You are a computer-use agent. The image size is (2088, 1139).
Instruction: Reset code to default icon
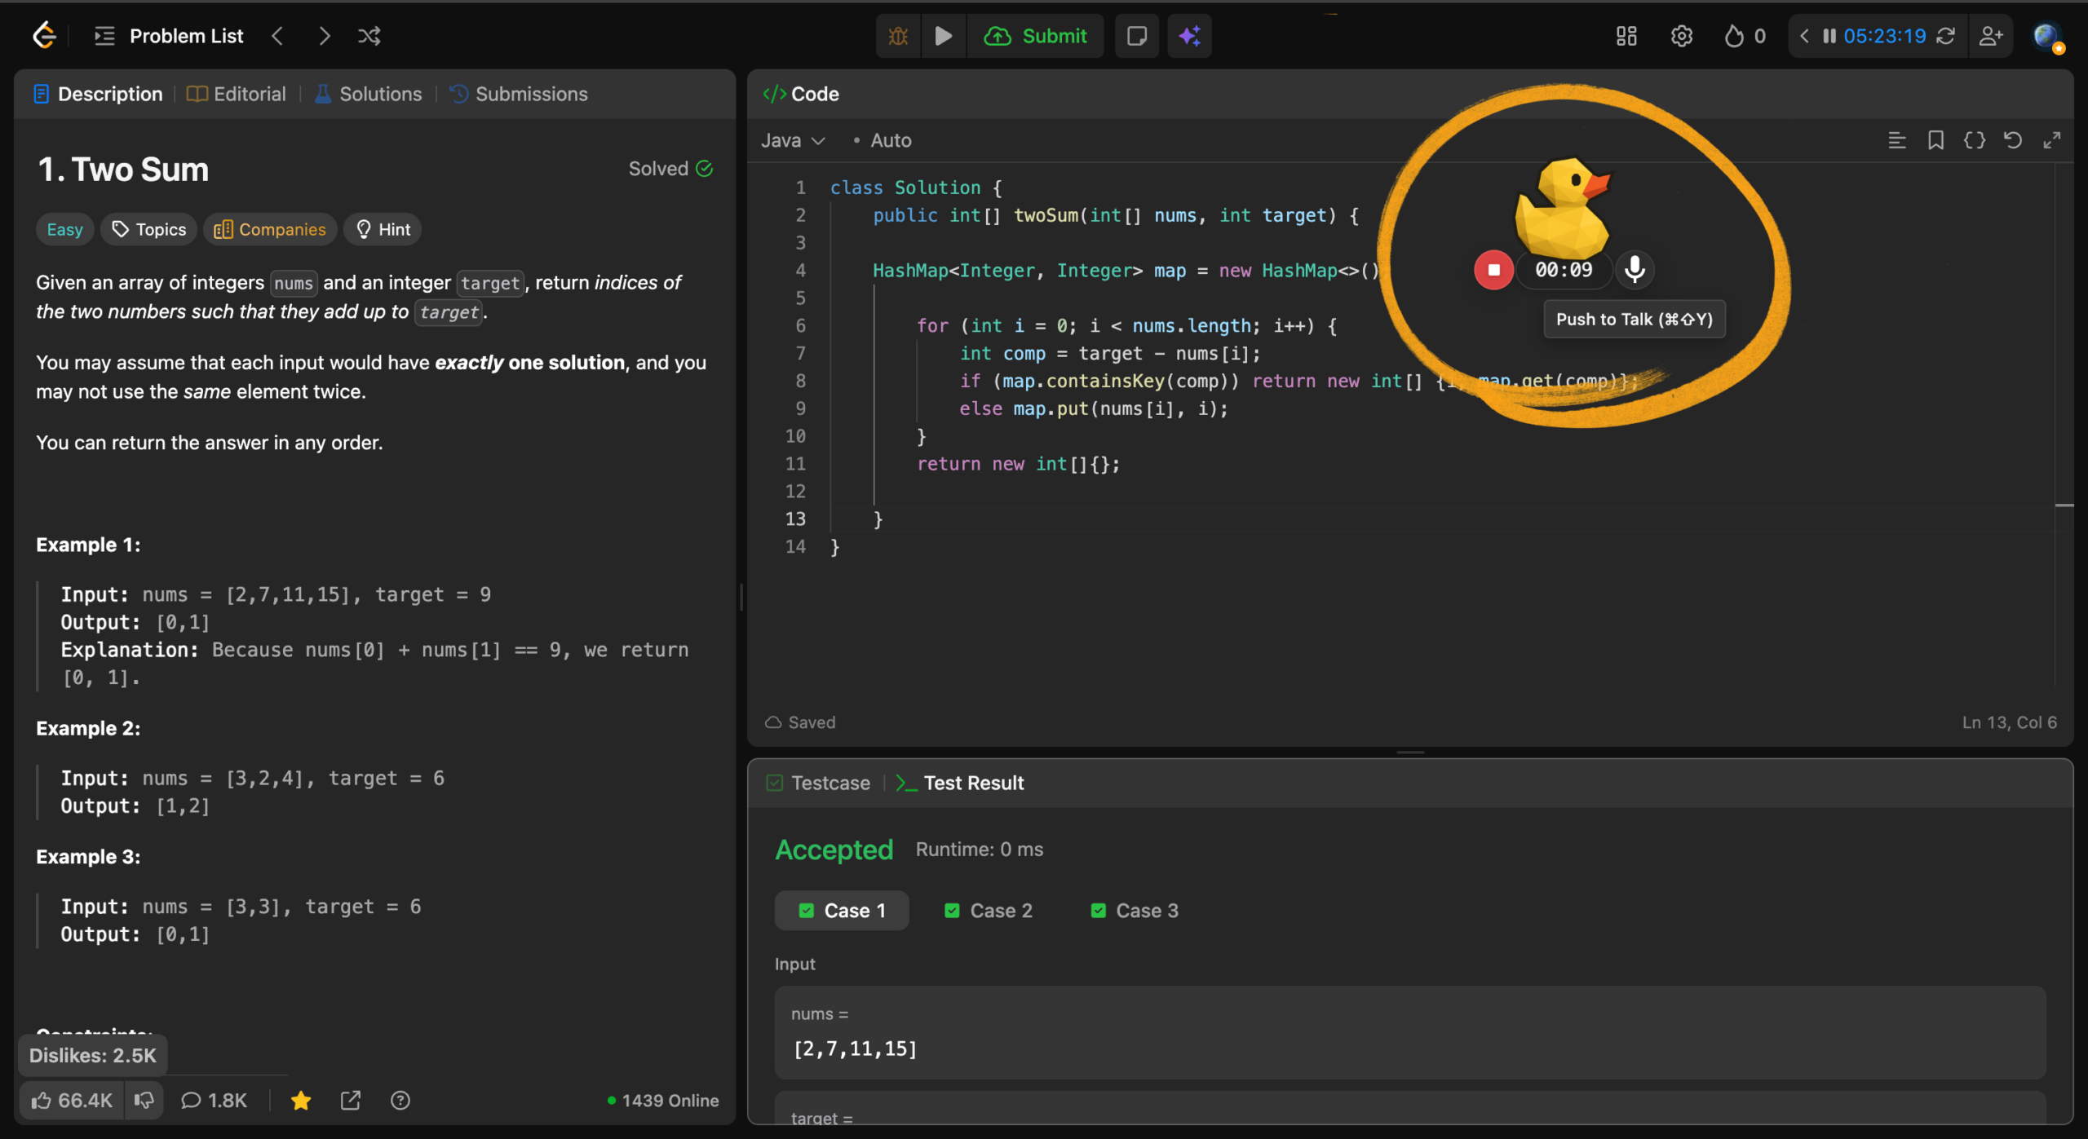tap(2012, 140)
